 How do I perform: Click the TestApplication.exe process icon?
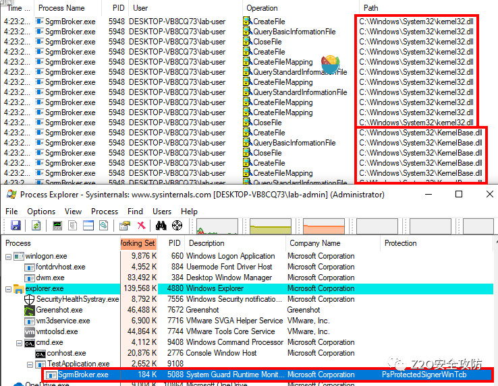tap(40, 364)
